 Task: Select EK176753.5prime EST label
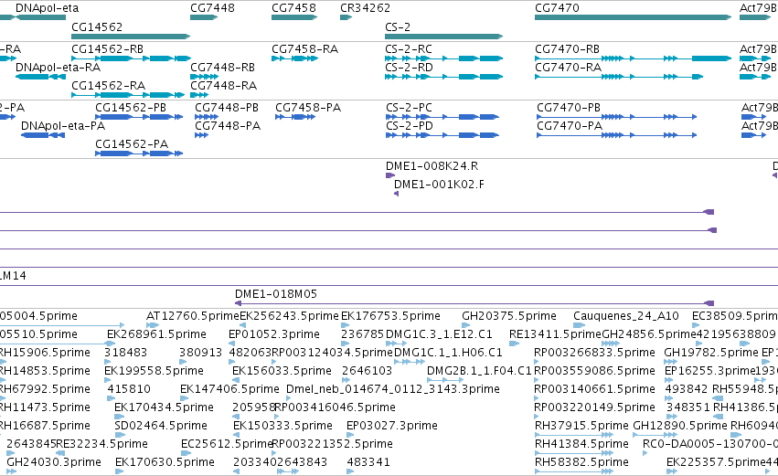(390, 316)
